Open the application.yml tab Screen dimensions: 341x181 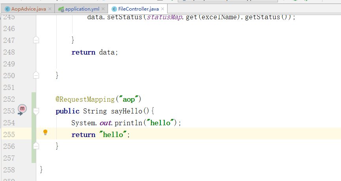click(82, 9)
